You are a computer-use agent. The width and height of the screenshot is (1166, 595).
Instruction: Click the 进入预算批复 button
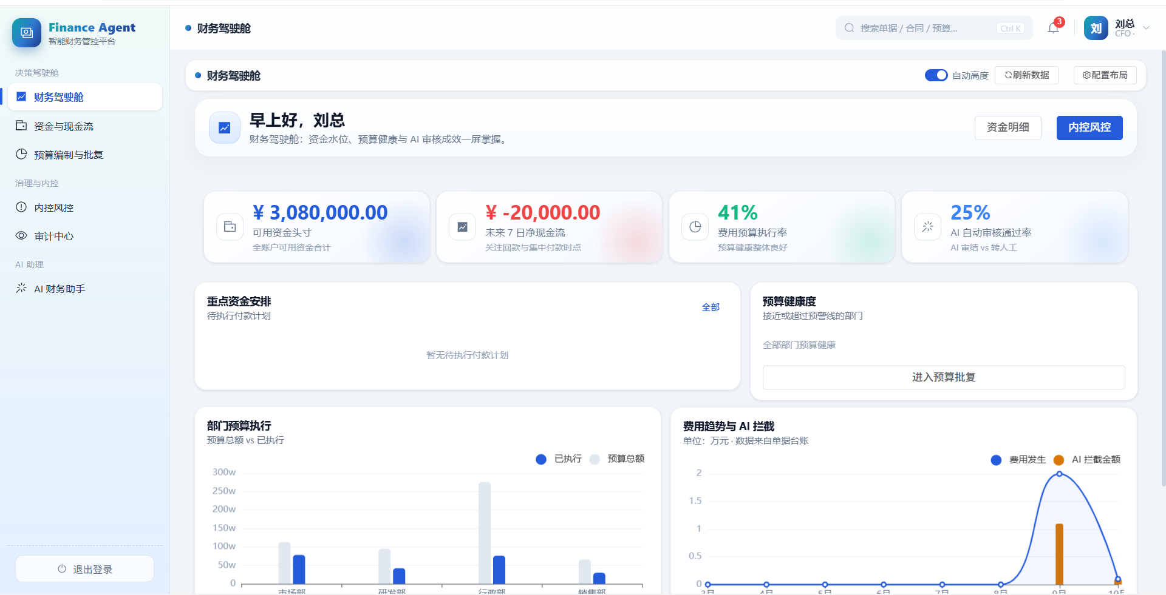pyautogui.click(x=944, y=377)
